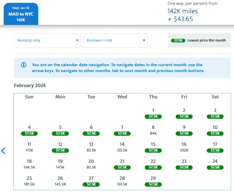Image resolution: width=234 pixels, height=192 pixels.
Task: Select February 29 at 57.5K
Action: pyautogui.click(x=153, y=181)
